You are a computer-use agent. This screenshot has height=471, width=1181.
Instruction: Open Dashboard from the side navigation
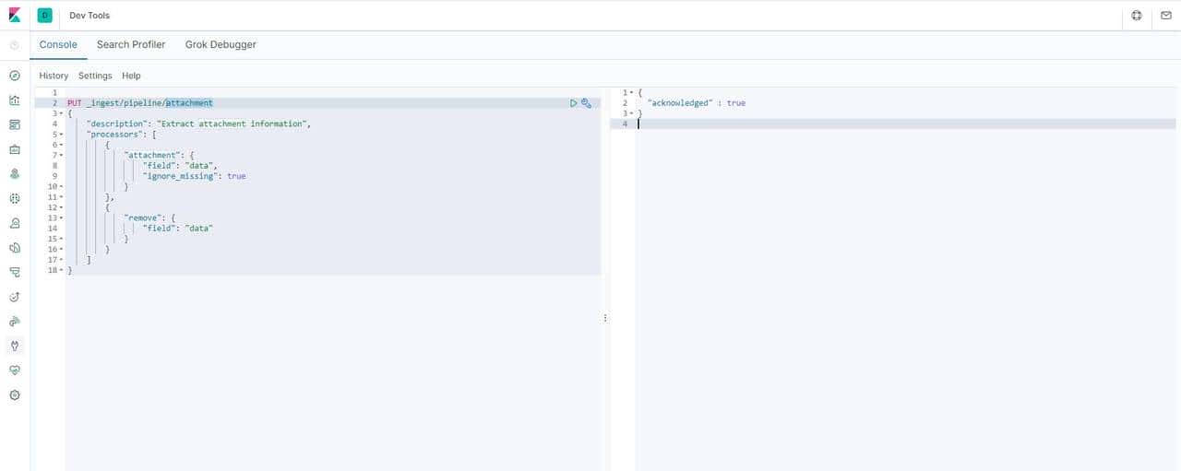coord(15,124)
